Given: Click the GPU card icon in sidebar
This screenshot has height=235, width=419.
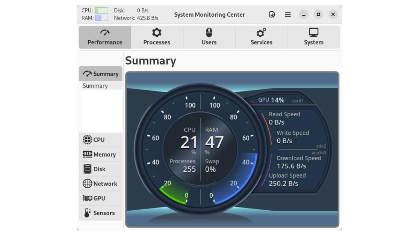Looking at the screenshot, I should (87, 198).
